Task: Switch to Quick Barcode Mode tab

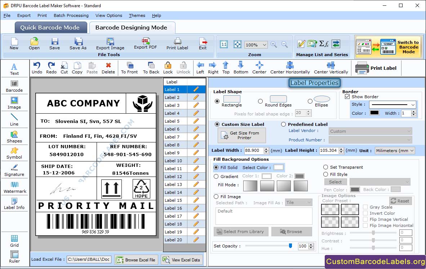Action: [x=50, y=27]
